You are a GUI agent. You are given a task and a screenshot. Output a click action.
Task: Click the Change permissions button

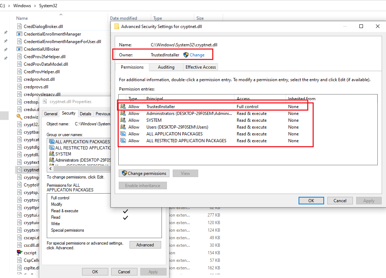144,173
